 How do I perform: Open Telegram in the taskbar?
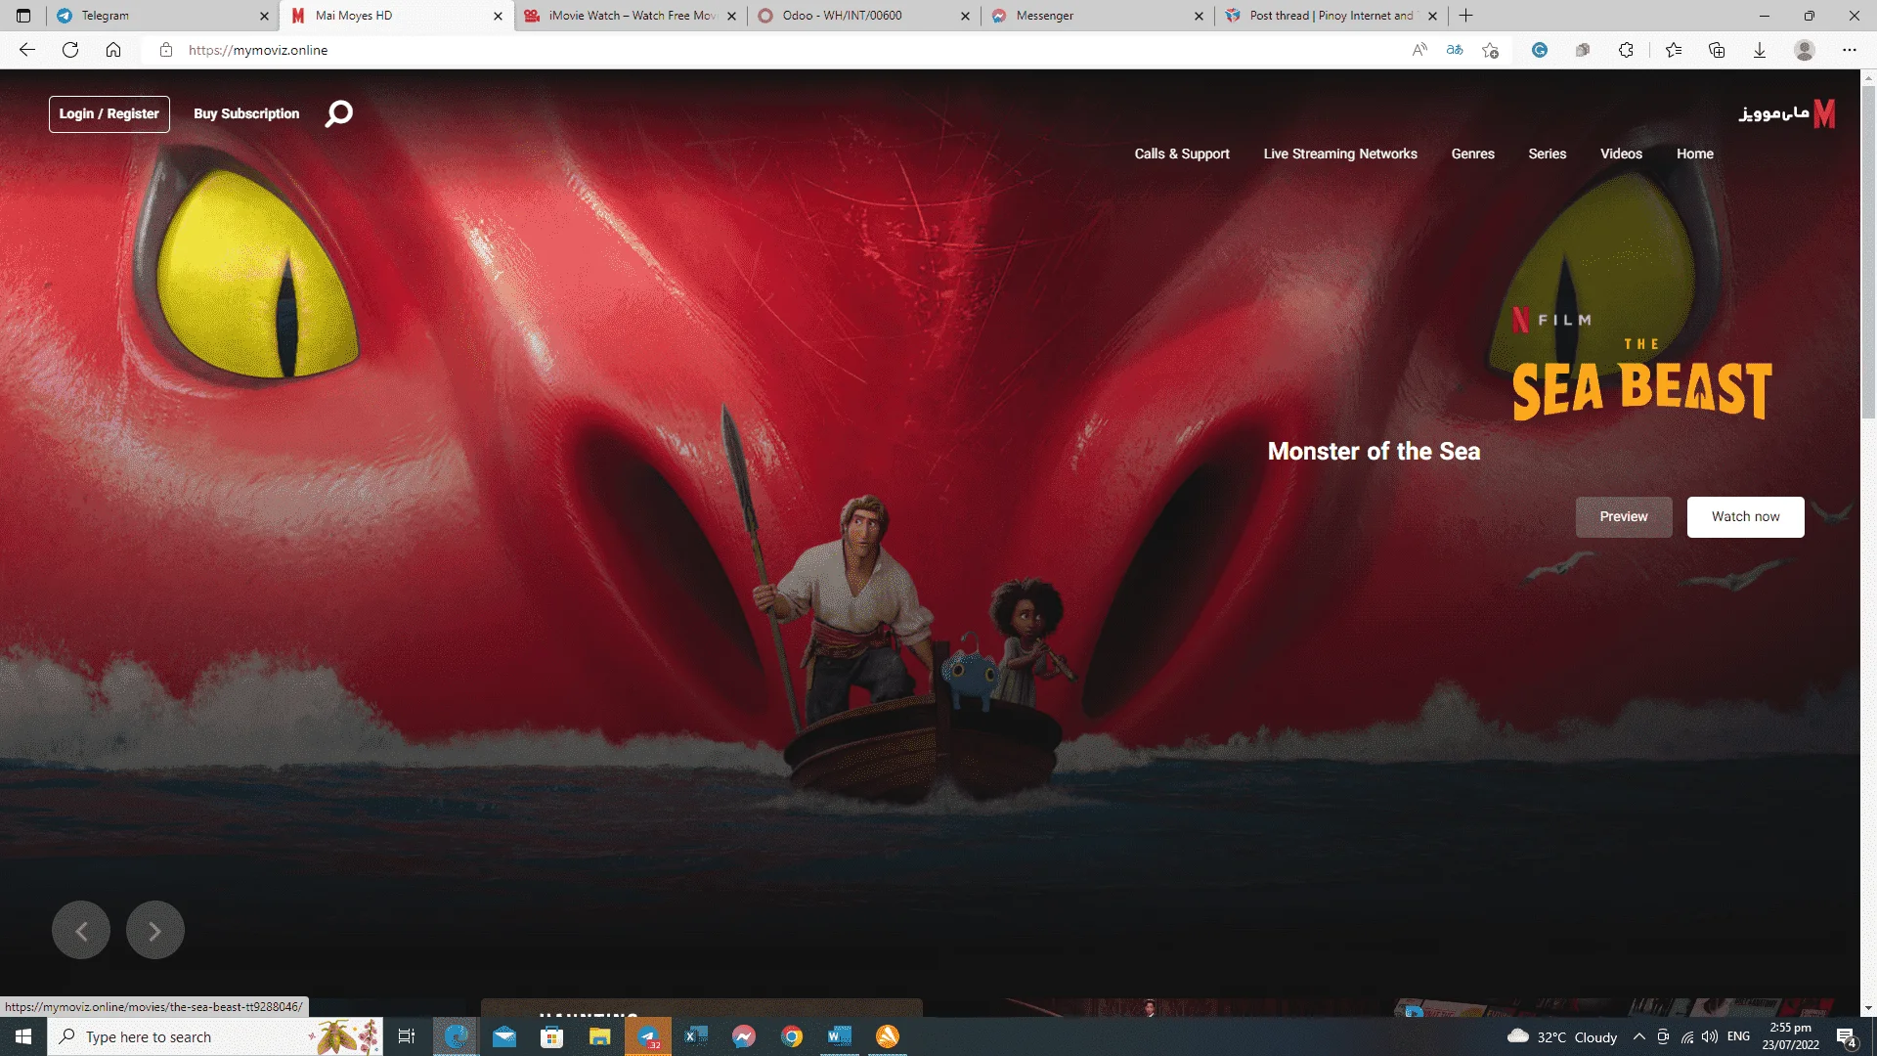(648, 1036)
